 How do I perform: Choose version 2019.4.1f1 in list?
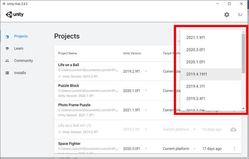[x=211, y=86]
